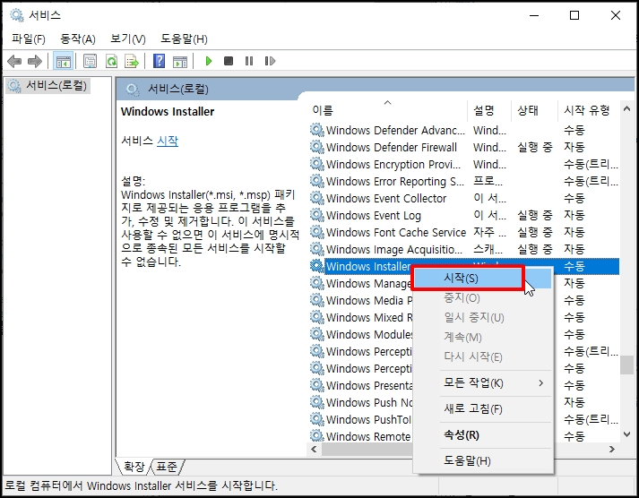Click gear icon of Windows Push Notifications row

[316, 402]
